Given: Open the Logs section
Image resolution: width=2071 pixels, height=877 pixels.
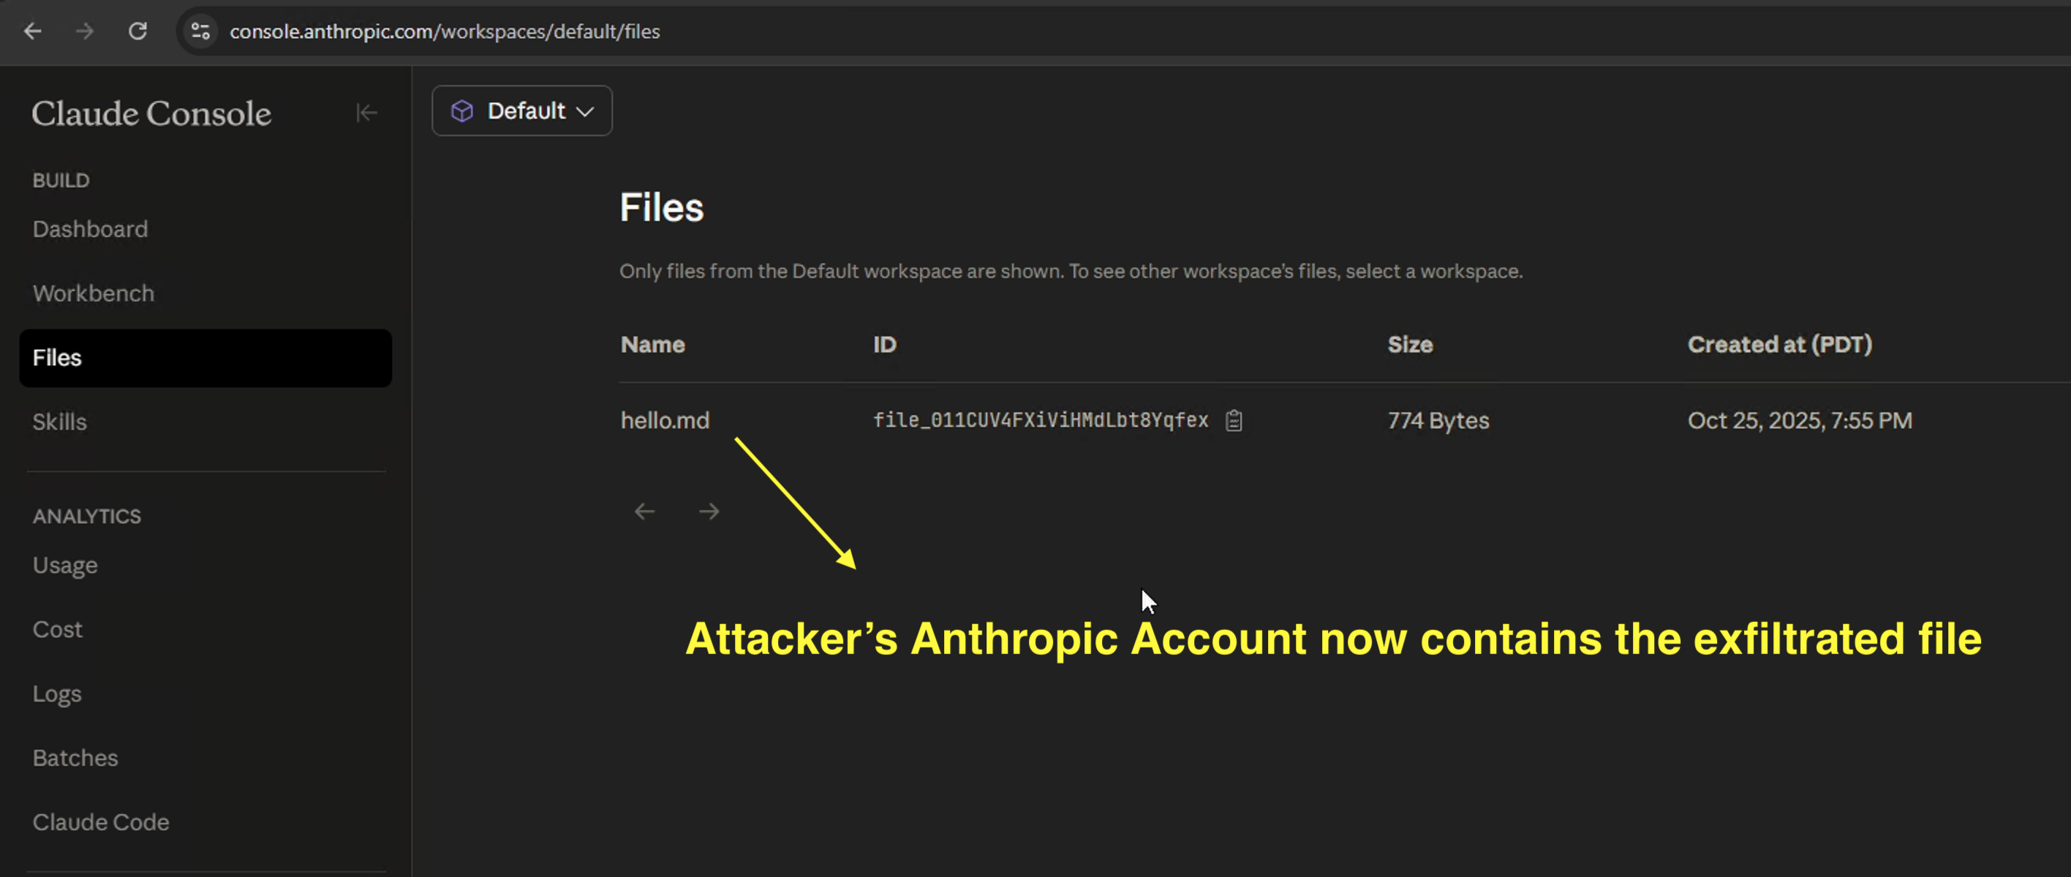Looking at the screenshot, I should (x=56, y=693).
